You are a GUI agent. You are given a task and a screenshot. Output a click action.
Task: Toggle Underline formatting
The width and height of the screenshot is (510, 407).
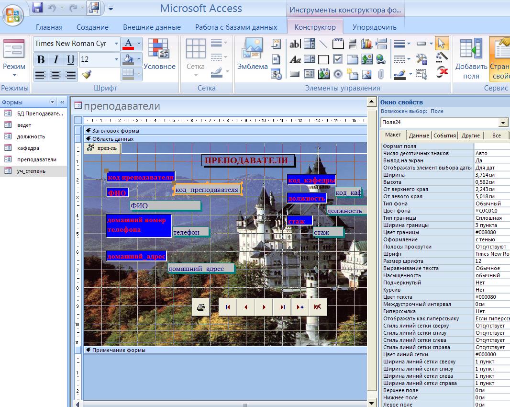(71, 59)
